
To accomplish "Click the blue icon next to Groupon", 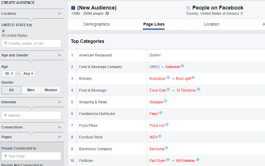I will click(165, 101).
